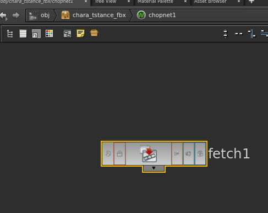Open the chara_tstance_fbx path segment
This screenshot has height=213, width=268.
(x=94, y=15)
